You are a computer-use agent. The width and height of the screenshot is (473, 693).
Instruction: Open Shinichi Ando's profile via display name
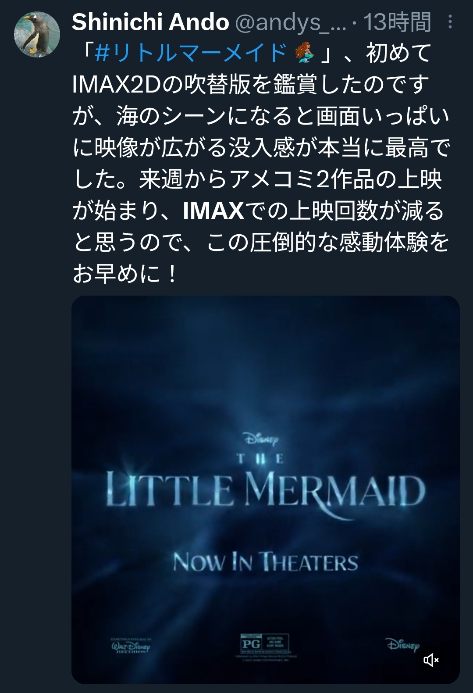pyautogui.click(x=150, y=22)
